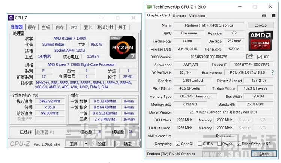
Task: Enable the CUDA checkbox
Action: 200,144
